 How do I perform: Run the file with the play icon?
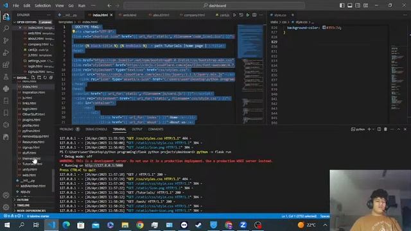click(234, 15)
